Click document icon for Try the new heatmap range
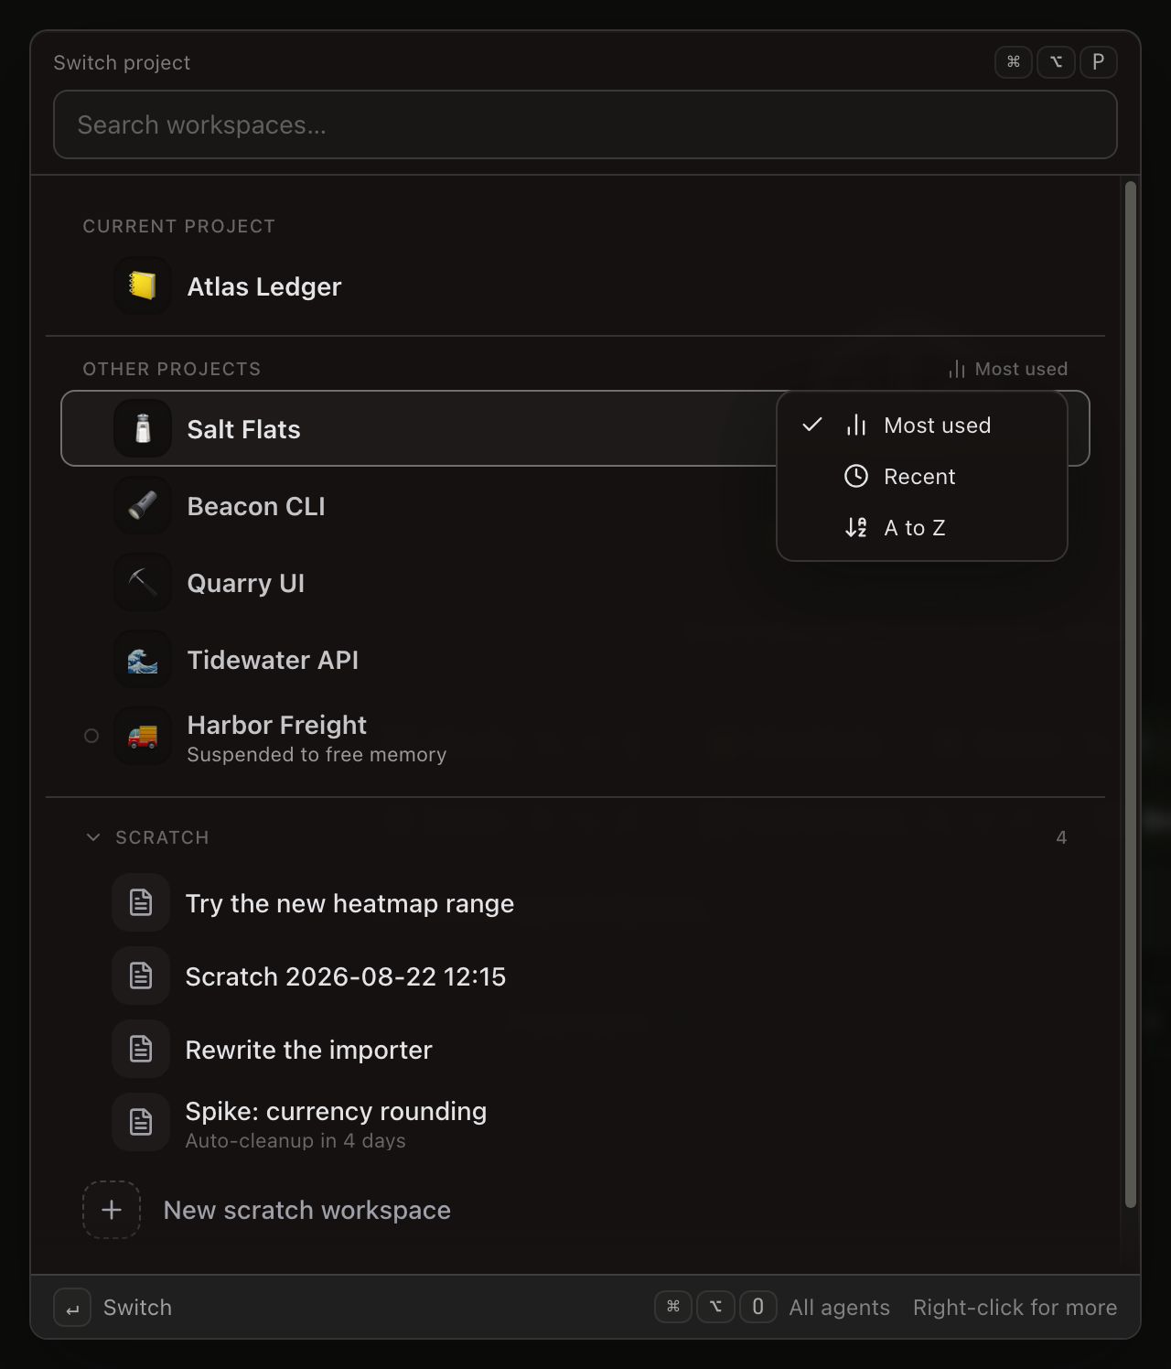The image size is (1171, 1369). click(x=141, y=902)
